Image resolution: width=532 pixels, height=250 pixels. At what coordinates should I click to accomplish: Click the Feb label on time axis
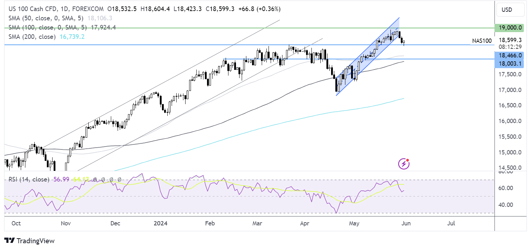210,224
